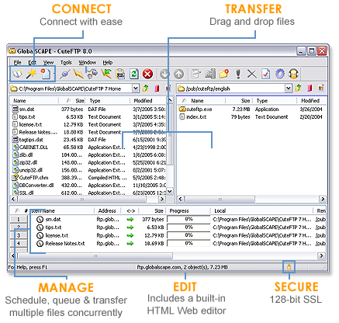The width and height of the screenshot is (339, 323).
Task: Click the grayed Rename toolbar icon
Action: [x=210, y=74]
